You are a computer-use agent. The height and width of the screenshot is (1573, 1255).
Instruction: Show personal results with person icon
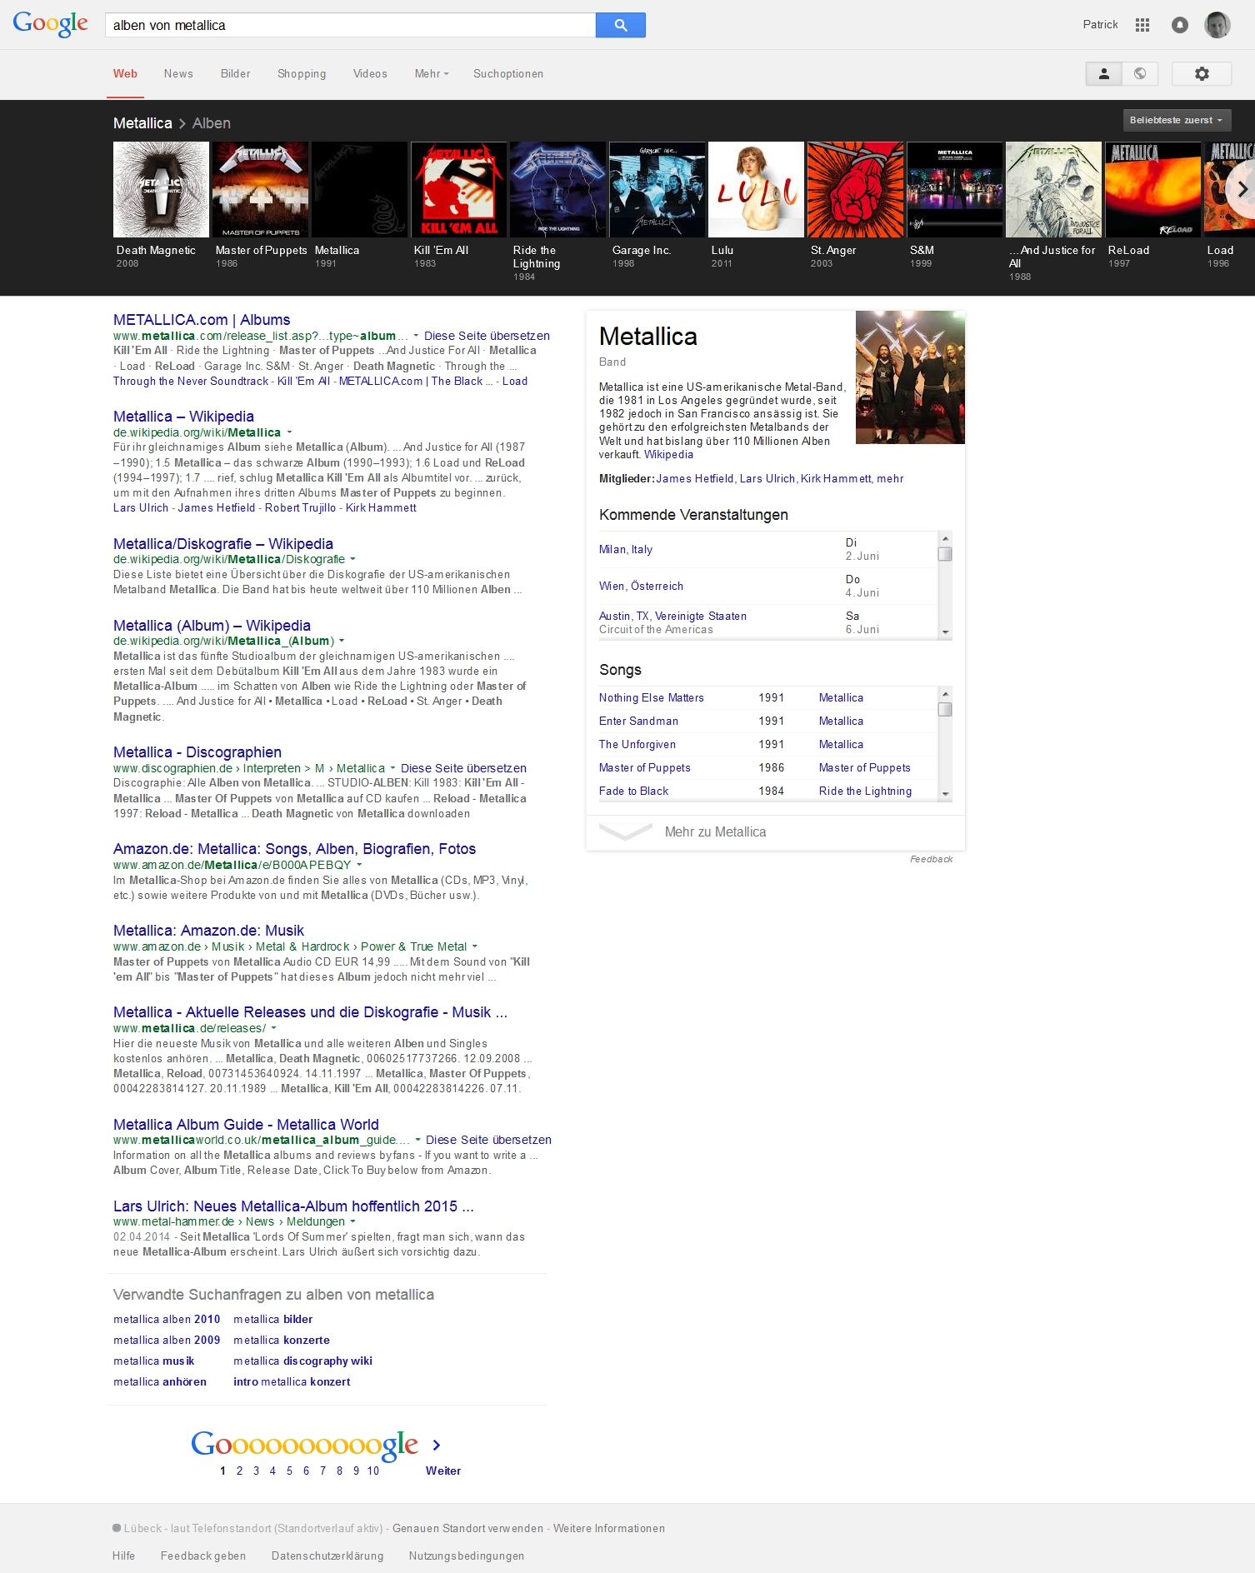pos(1103,74)
